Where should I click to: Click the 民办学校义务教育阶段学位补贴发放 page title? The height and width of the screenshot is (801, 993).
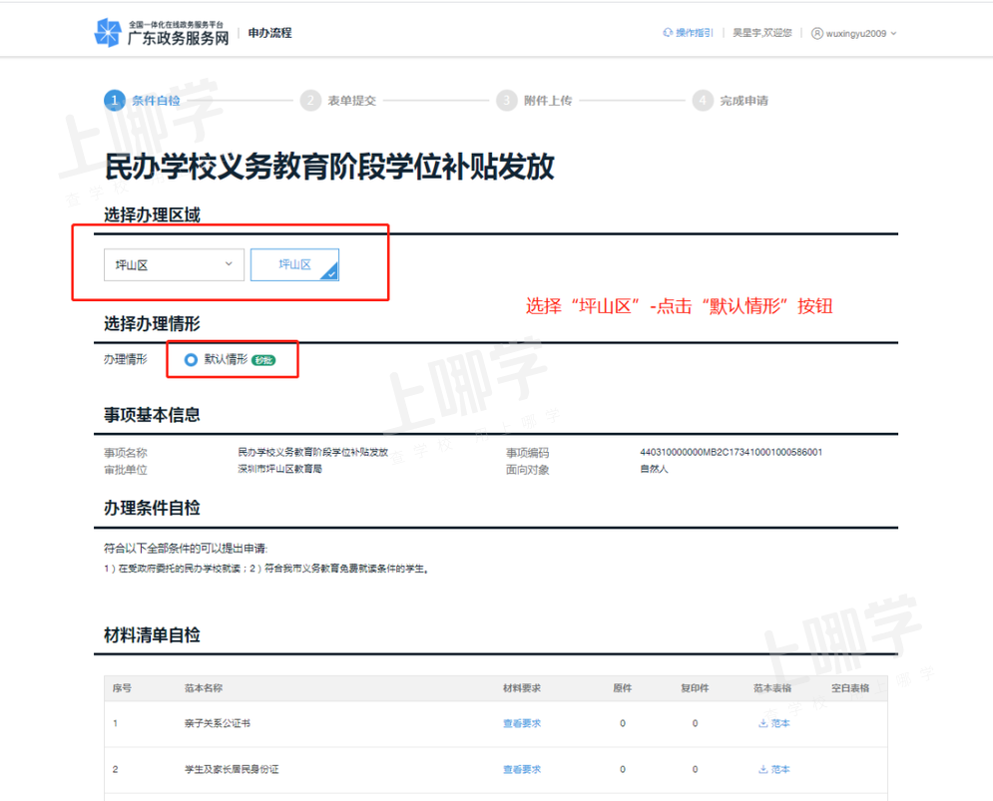tap(329, 167)
